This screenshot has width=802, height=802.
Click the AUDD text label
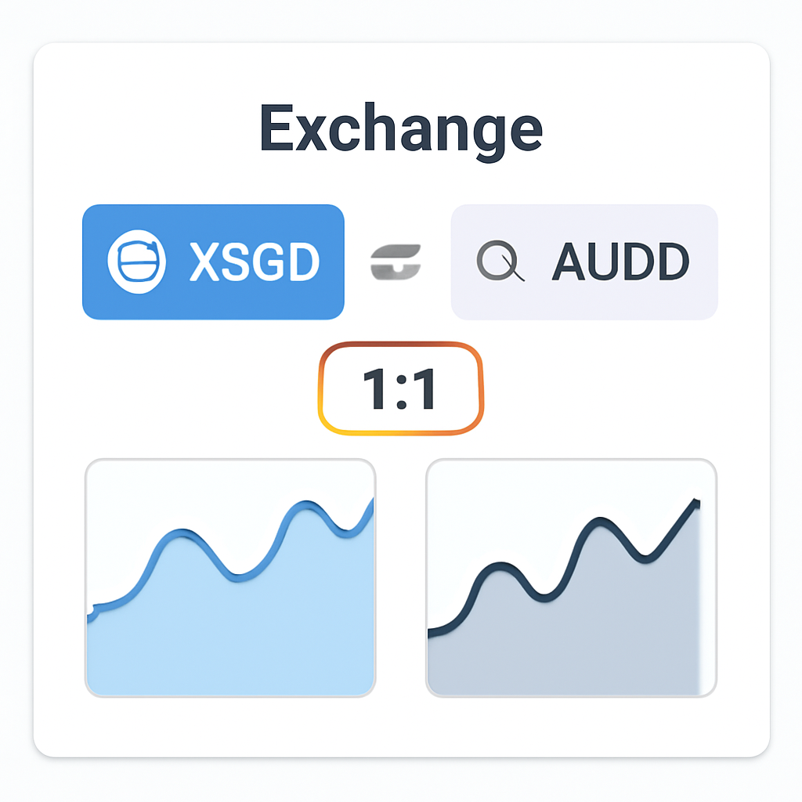click(620, 262)
